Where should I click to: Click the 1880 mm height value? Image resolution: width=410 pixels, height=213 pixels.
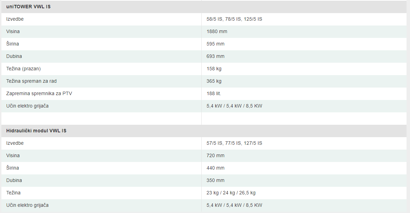pos(217,31)
